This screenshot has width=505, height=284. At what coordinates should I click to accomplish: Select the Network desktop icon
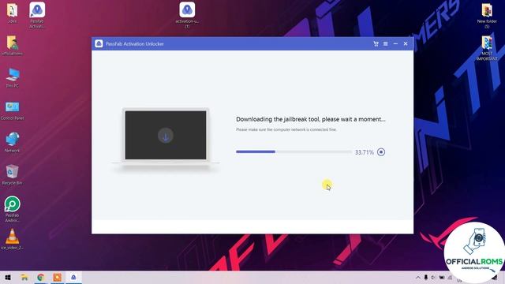tap(13, 142)
